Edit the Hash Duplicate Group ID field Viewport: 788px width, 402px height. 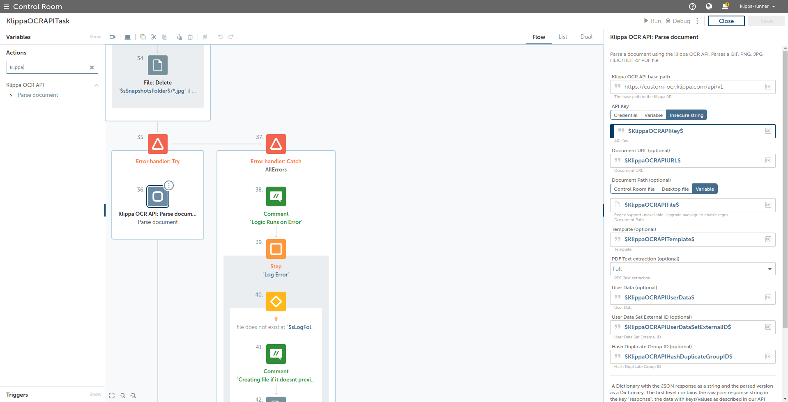(x=693, y=357)
